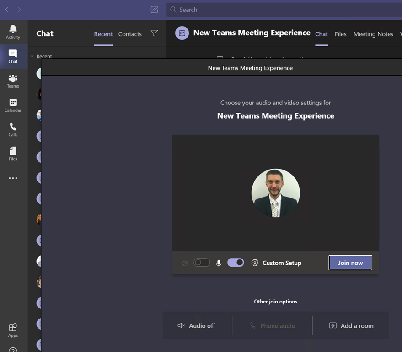
Task: Open the Teams section icon
Action: (x=13, y=81)
